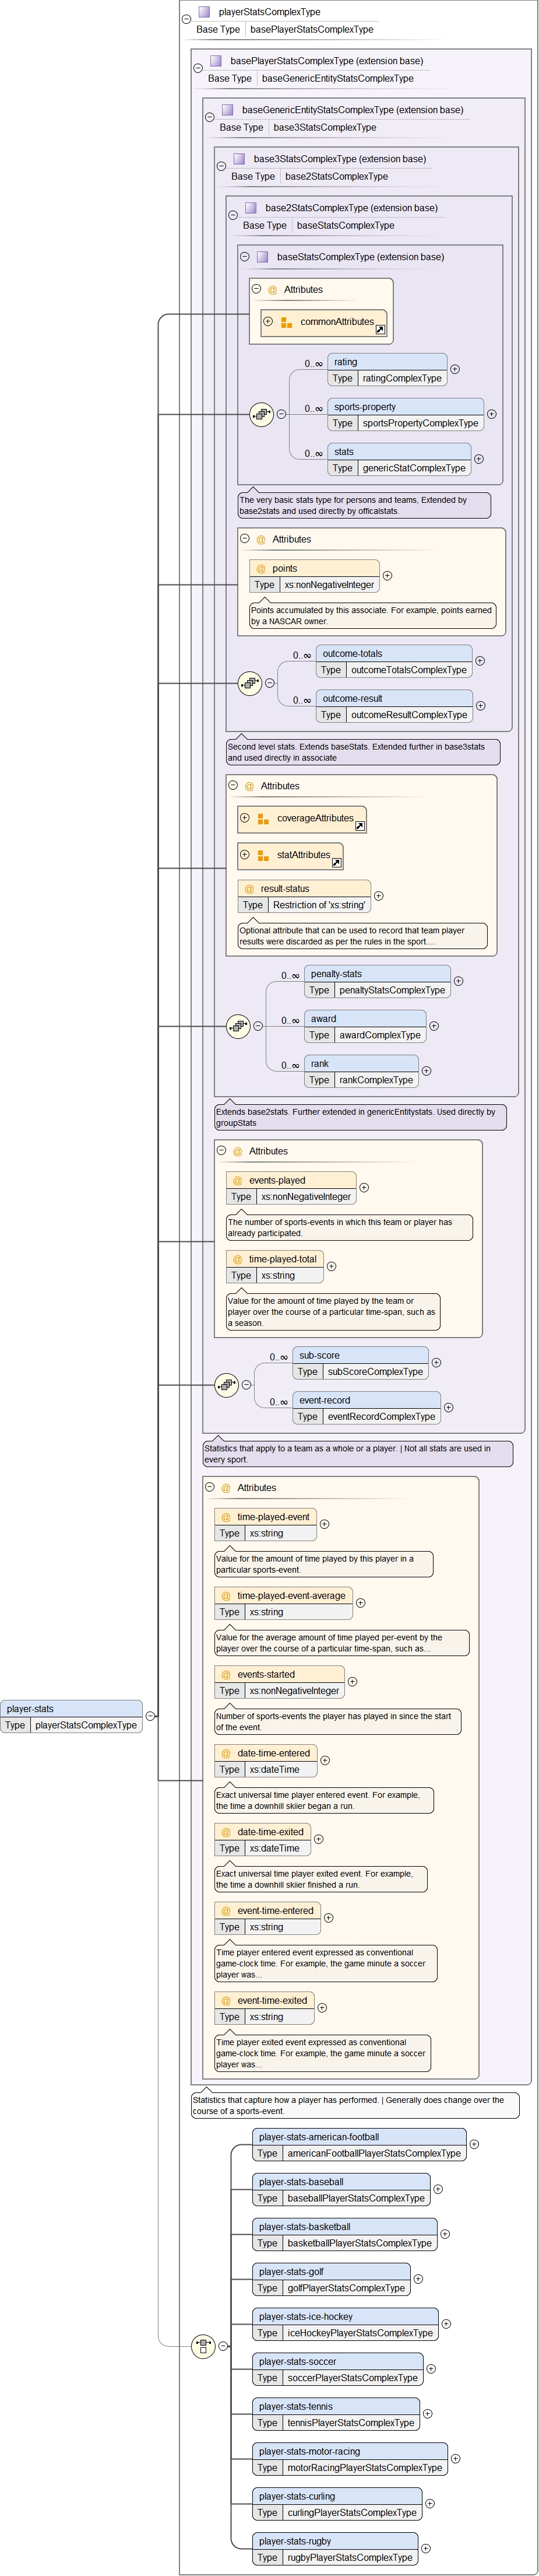Expand the time-played-event attribute
Image resolution: width=539 pixels, height=2576 pixels.
pos(325,1524)
